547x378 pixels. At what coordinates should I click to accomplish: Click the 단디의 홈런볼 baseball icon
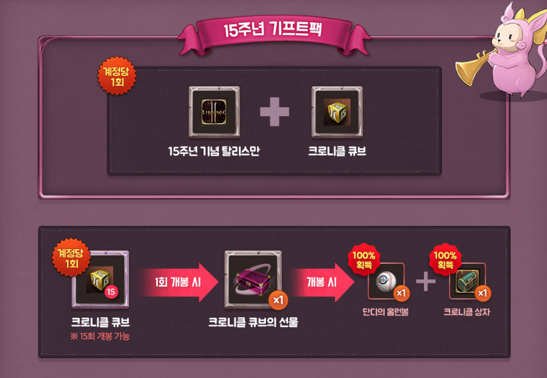[x=386, y=281]
